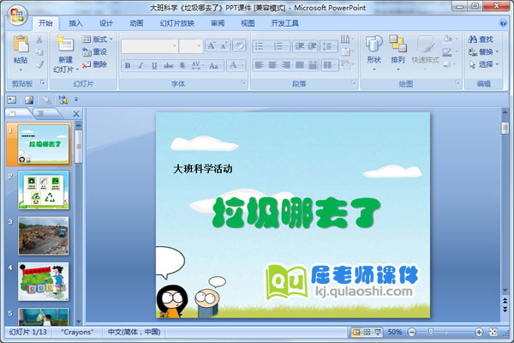Toggle Center text alignment
Viewport: 514px width, 343px height.
click(x=272, y=65)
